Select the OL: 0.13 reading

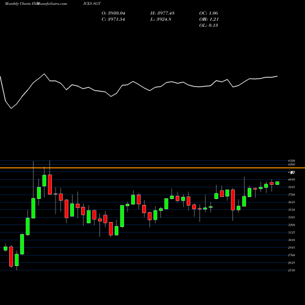(209, 26)
